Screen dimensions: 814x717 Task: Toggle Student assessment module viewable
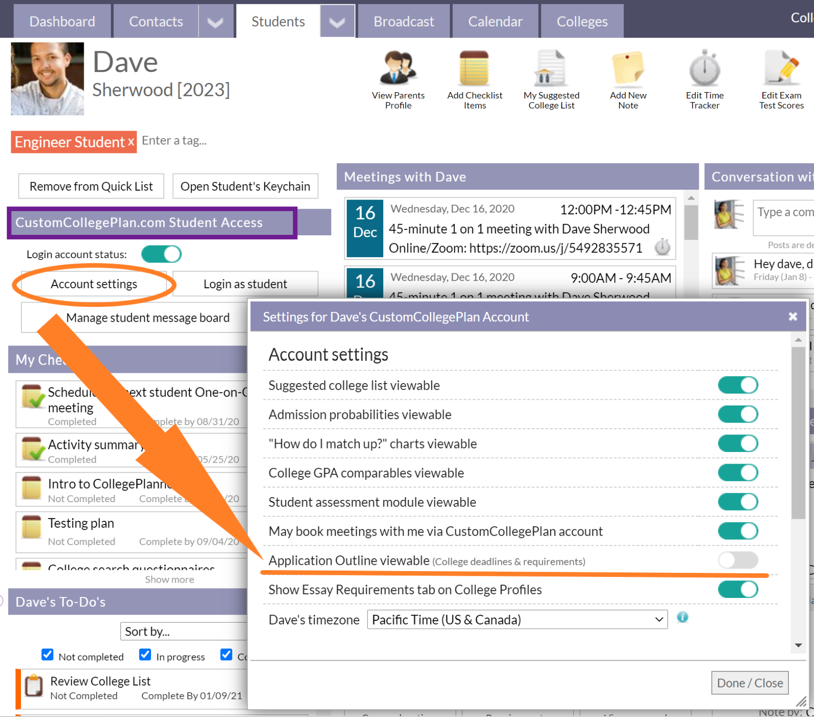(738, 502)
